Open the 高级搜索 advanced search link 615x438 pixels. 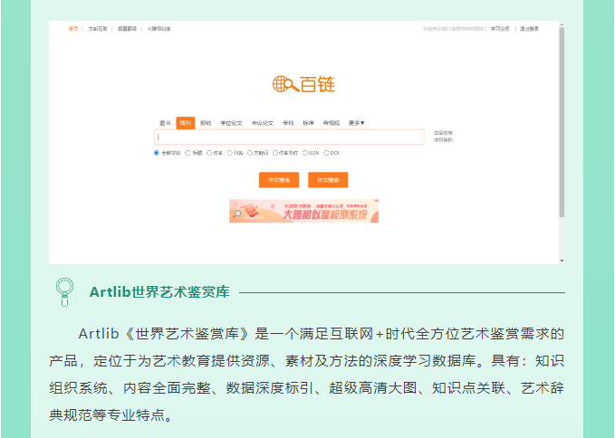[443, 133]
